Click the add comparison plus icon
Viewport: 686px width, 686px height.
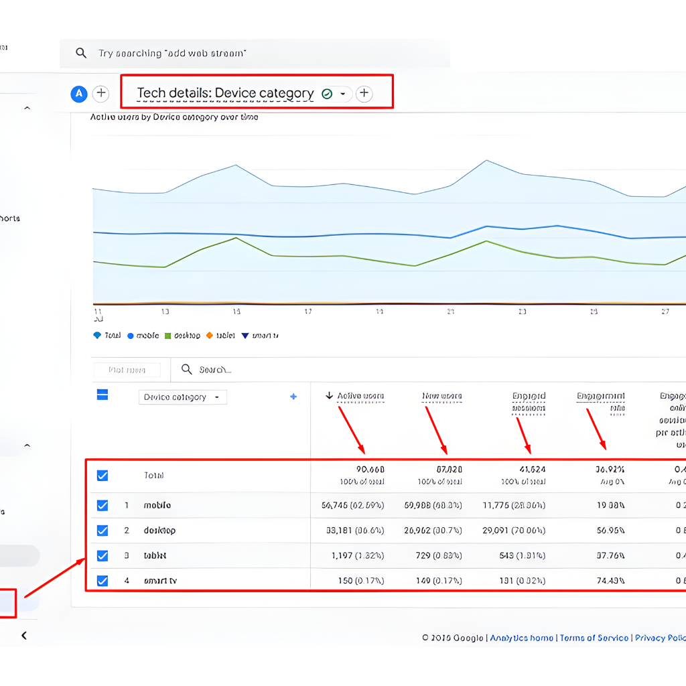click(100, 93)
